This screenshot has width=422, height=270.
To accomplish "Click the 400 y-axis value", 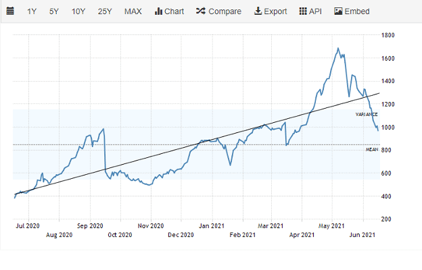I will pos(386,196).
